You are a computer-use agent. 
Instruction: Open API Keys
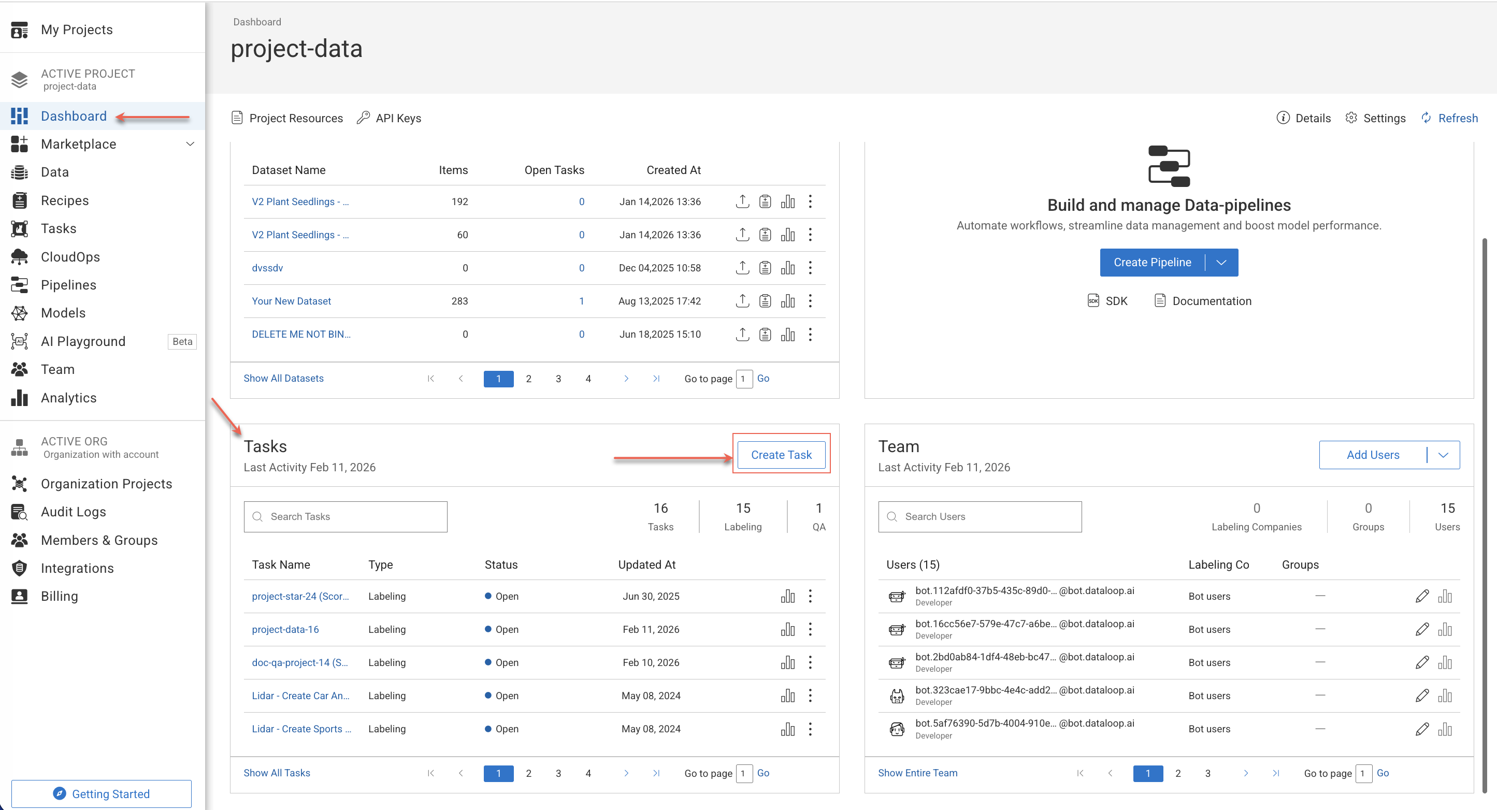click(389, 118)
